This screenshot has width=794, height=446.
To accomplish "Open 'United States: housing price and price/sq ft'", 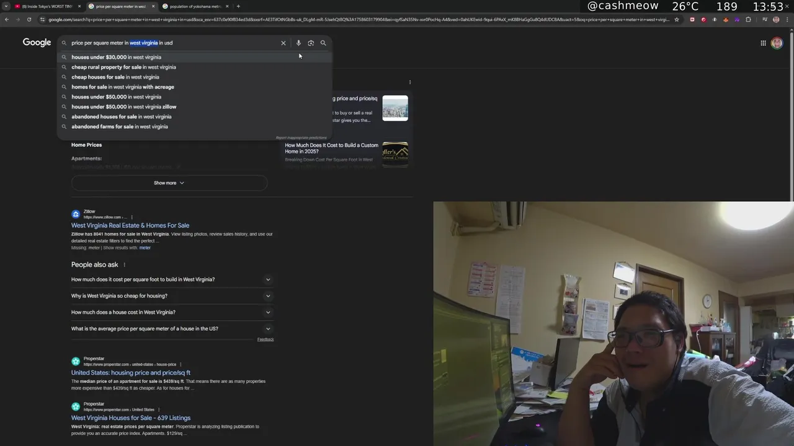I will pos(131,373).
